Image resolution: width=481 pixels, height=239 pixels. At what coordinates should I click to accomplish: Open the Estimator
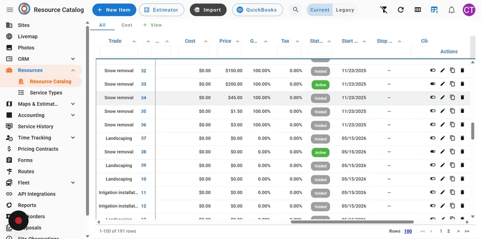[x=161, y=10]
